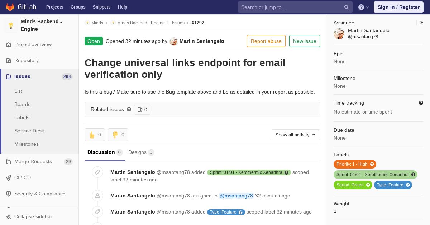
Task: Click the Weight value 1
Action: pyautogui.click(x=335, y=211)
